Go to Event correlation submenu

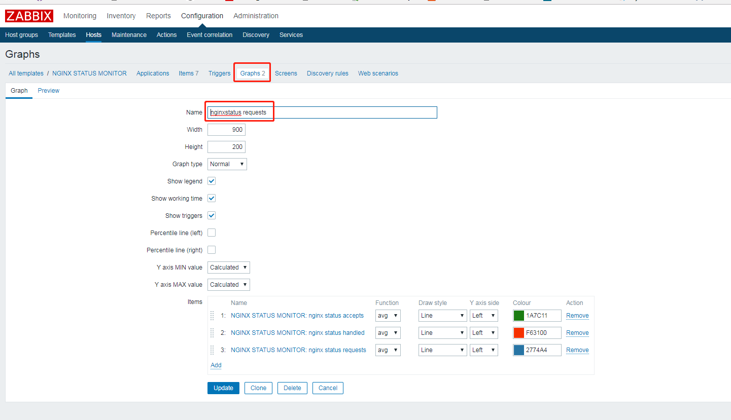tap(210, 35)
